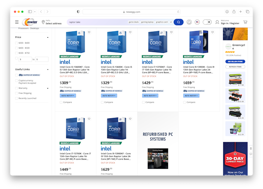The height and width of the screenshot is (189, 263).
Task: Click Auto Notify for i7-13700KF
Action: (x=150, y=96)
